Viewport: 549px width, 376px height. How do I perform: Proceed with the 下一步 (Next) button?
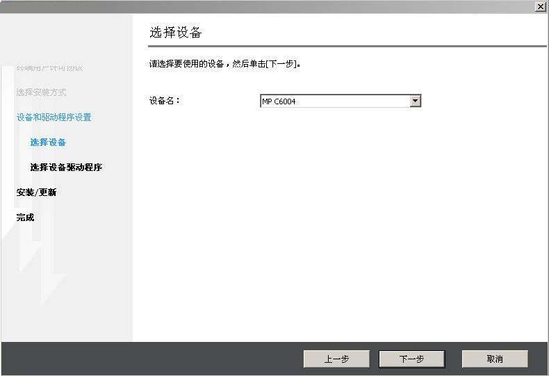[411, 359]
